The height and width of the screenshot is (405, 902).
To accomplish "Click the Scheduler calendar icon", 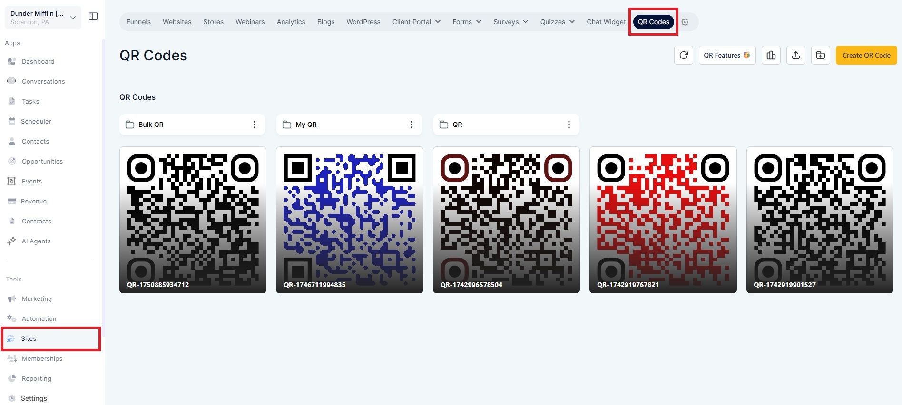I will pos(12,121).
